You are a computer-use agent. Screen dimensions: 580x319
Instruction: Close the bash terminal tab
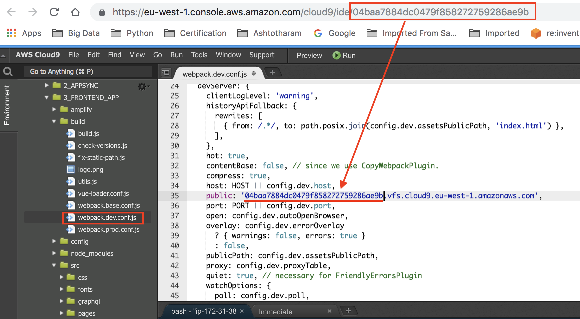click(242, 311)
